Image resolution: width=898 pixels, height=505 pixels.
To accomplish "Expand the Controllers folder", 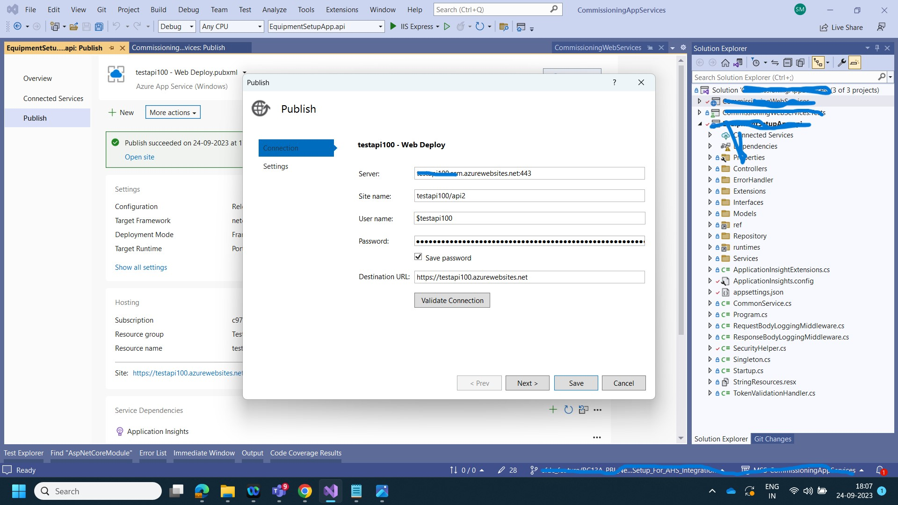I will (710, 168).
